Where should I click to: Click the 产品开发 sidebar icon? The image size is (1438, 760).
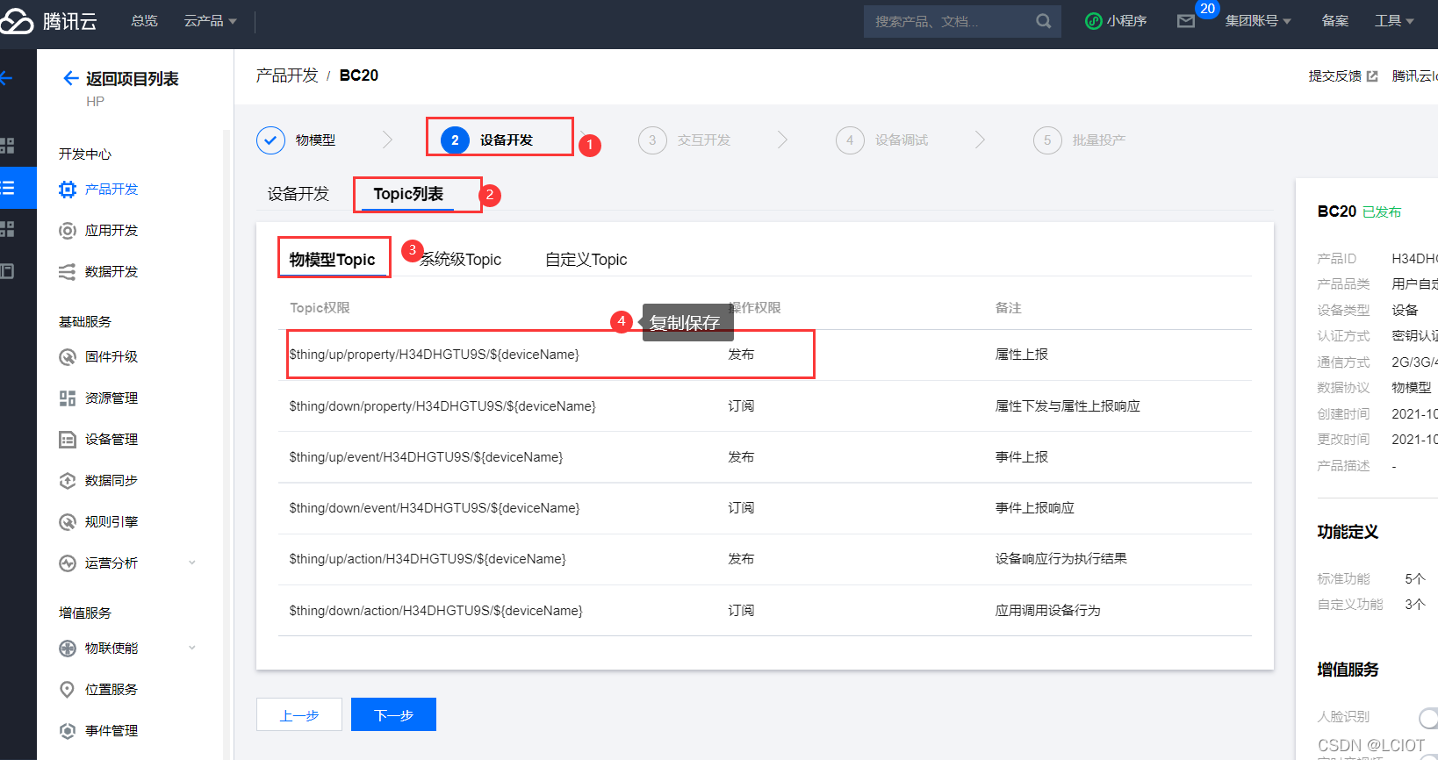(x=68, y=189)
